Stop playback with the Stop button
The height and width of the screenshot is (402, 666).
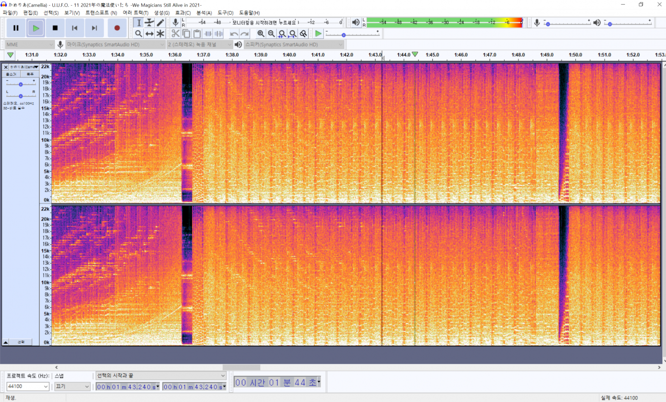click(55, 28)
